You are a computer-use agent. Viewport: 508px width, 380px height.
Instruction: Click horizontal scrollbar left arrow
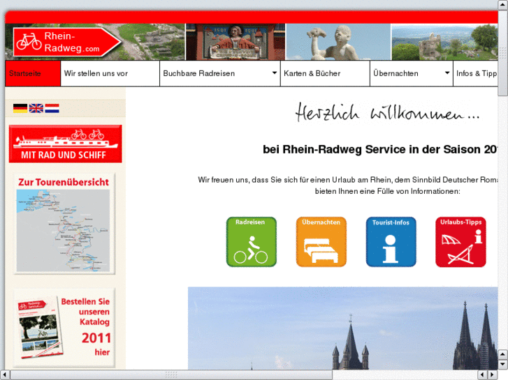tap(4, 375)
